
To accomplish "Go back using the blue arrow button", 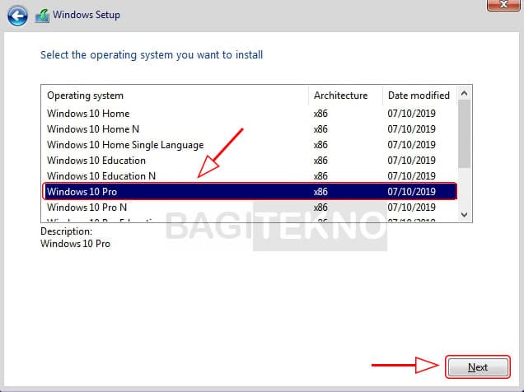I will (x=17, y=16).
